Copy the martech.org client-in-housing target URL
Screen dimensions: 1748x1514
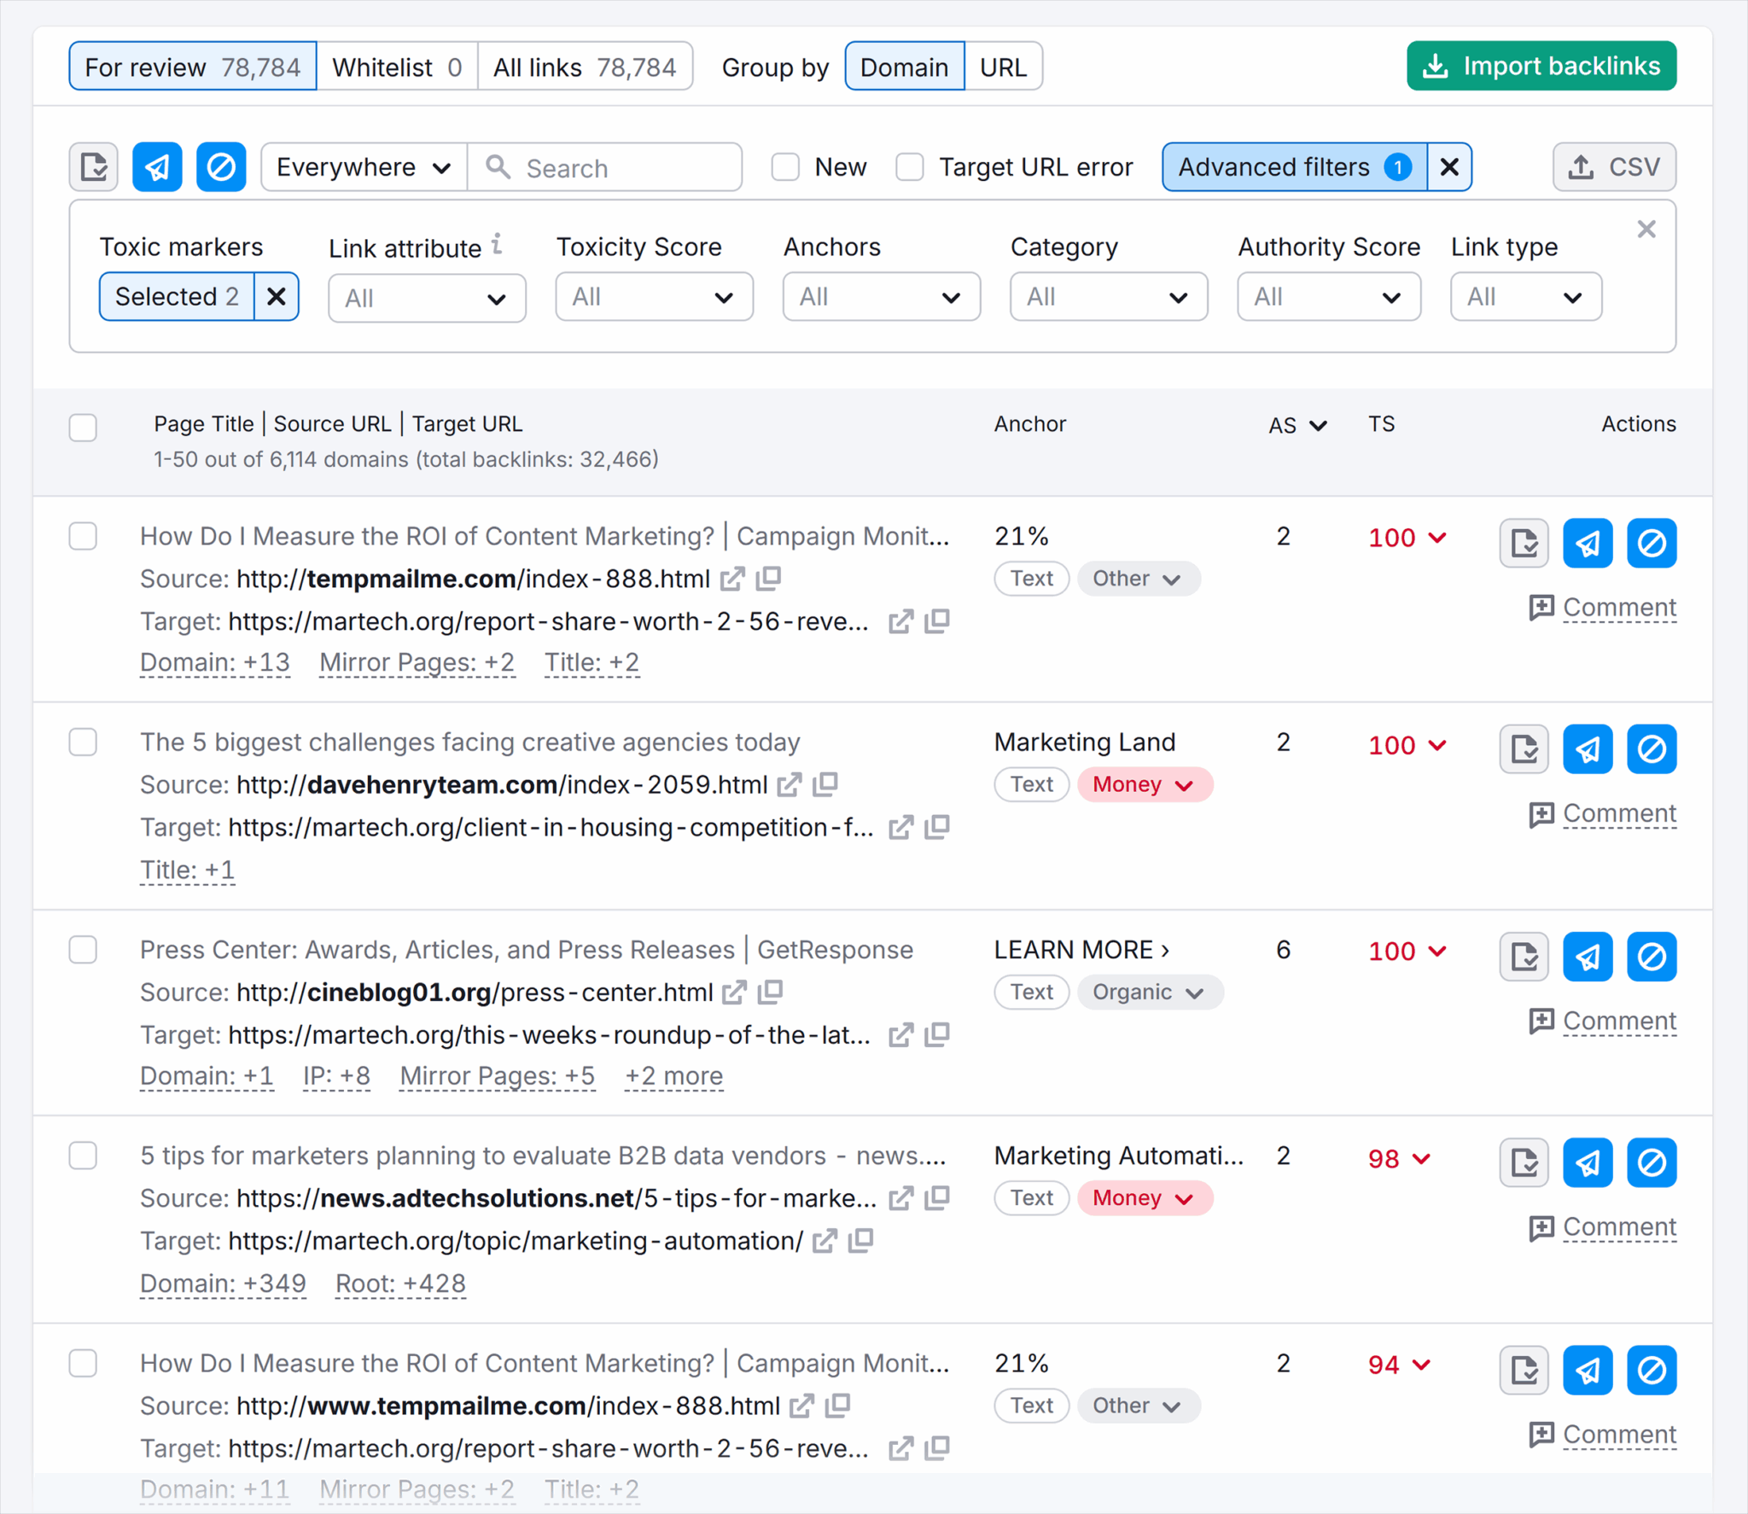tap(936, 826)
